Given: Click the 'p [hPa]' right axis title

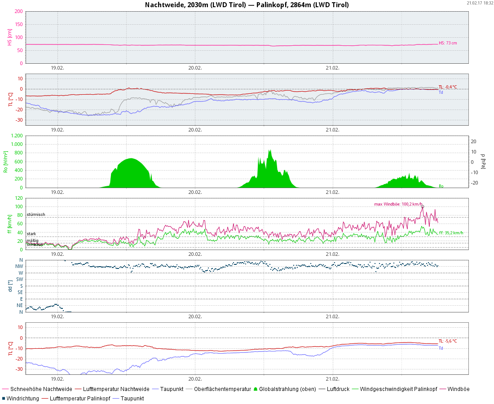Looking at the screenshot, I should [483, 162].
